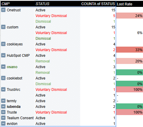
Task: Click the TrustArc label cell
Action: click(x=13, y=90)
